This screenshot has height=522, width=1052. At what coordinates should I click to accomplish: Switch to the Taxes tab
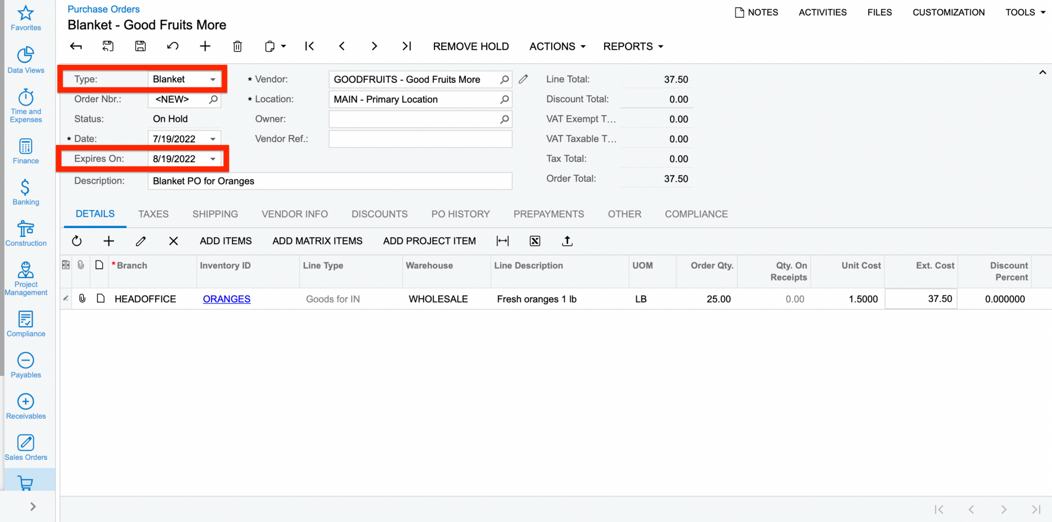click(153, 214)
